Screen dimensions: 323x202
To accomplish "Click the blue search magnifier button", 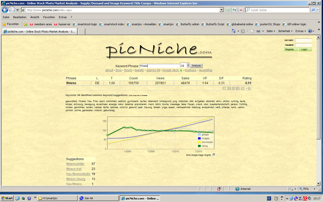I will [x=313, y=10].
